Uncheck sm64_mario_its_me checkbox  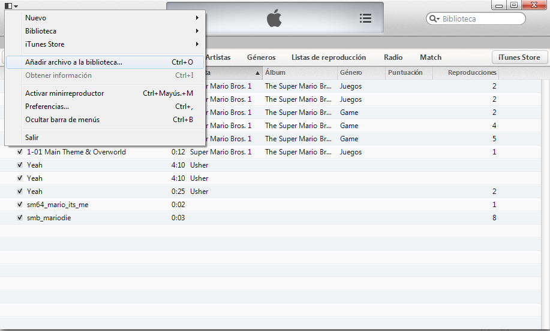tap(20, 205)
